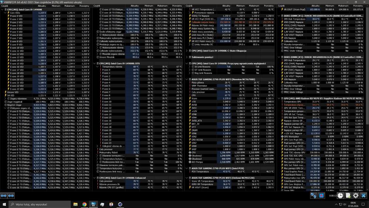Collapse the CPU [#0] Intel Core i9-14900K tree

(2, 10)
